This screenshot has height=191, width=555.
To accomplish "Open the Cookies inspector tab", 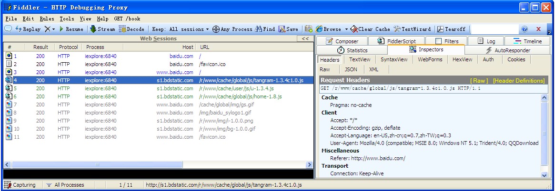I will point(516,59).
